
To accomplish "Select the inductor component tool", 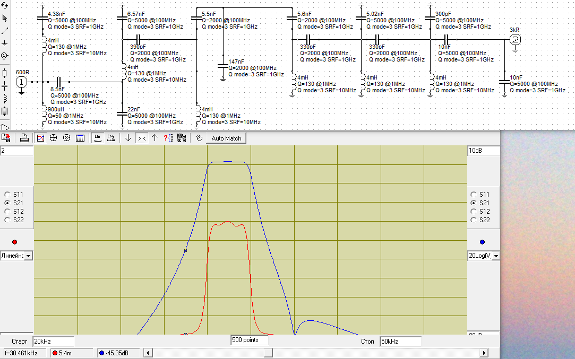I will pos(5,98).
